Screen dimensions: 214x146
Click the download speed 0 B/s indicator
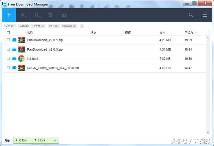[21, 140]
